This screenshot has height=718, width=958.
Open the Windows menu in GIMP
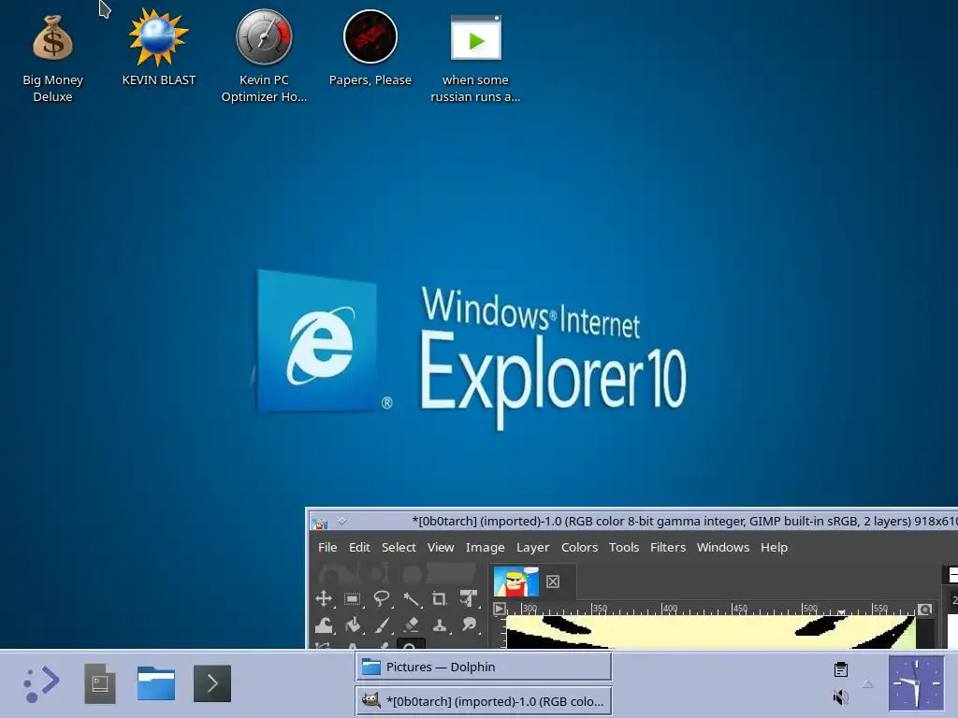coord(723,547)
